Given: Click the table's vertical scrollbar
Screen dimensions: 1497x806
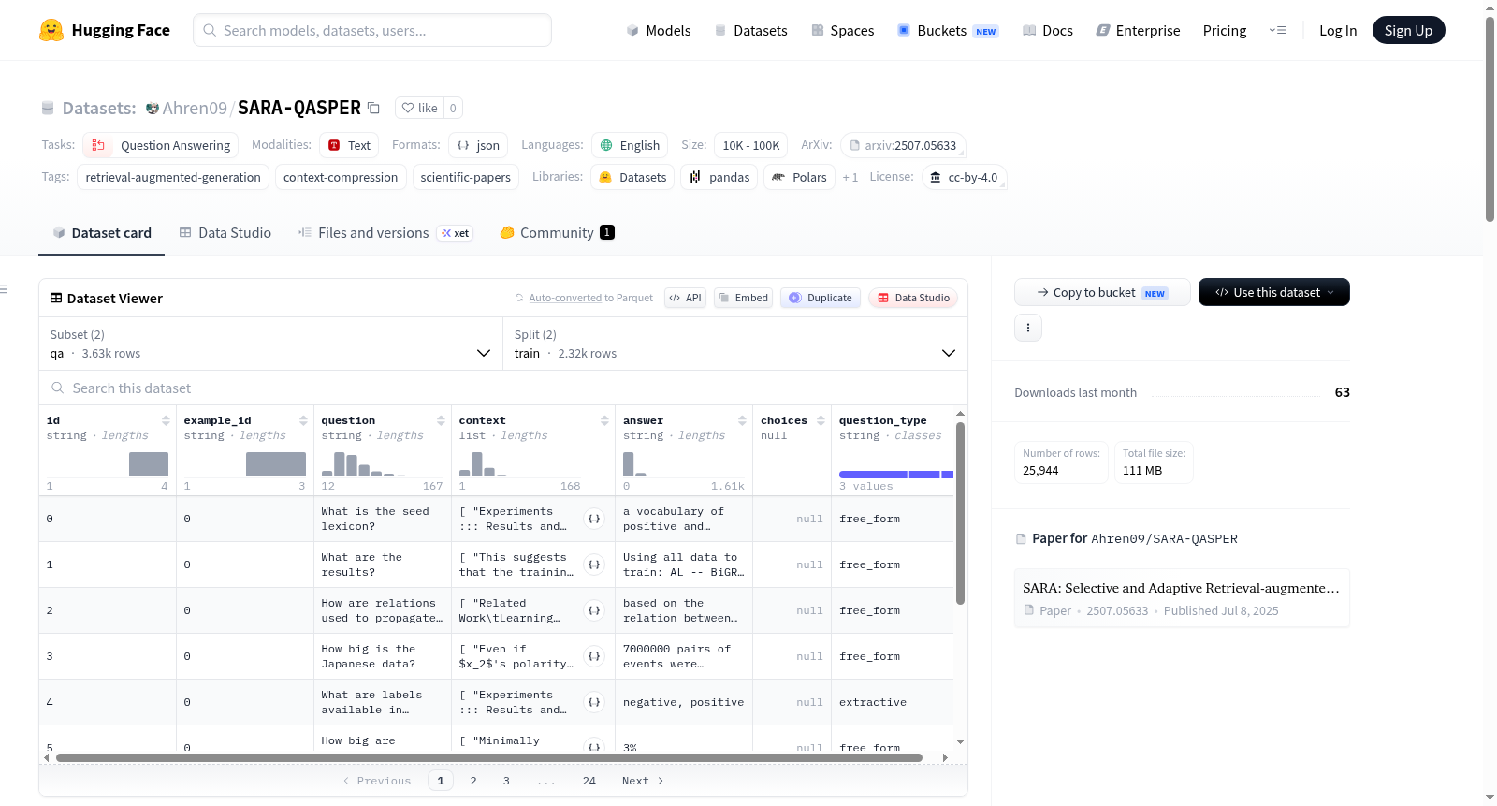Looking at the screenshot, I should point(960,513).
